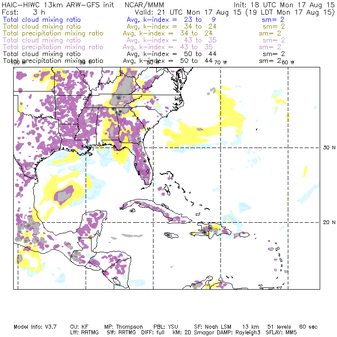Click the "20 N" latitude label
Screen dimensions: 337x337
pos(329,222)
